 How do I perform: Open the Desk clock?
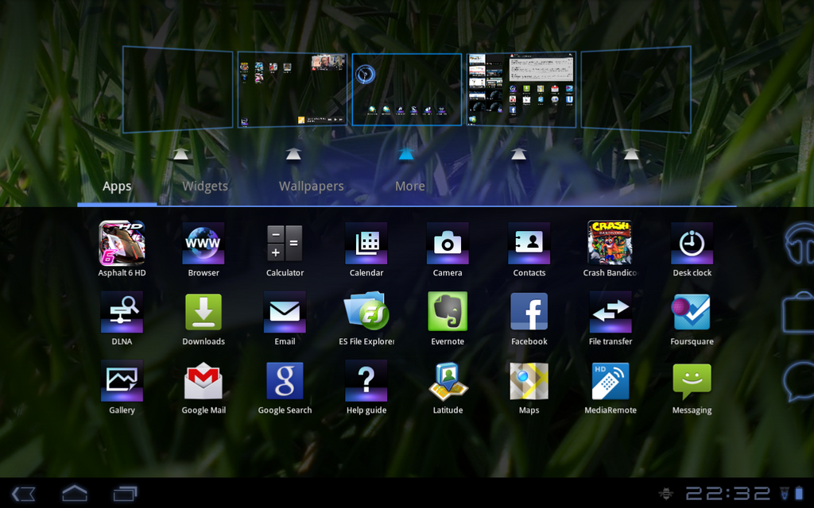(x=692, y=244)
